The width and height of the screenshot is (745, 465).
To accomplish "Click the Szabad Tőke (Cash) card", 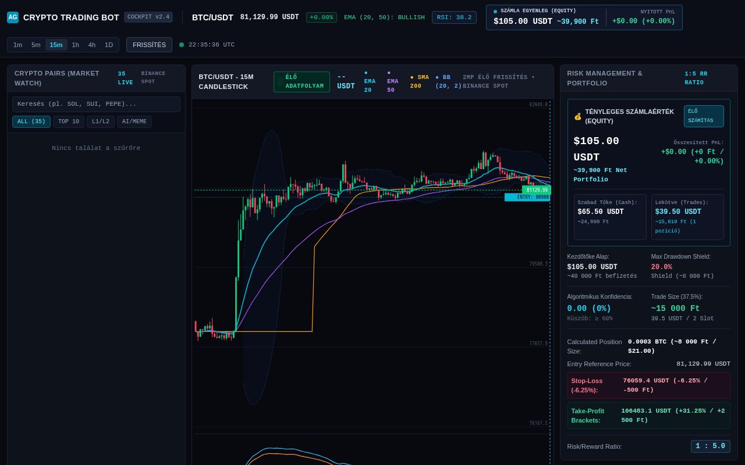I will click(610, 217).
